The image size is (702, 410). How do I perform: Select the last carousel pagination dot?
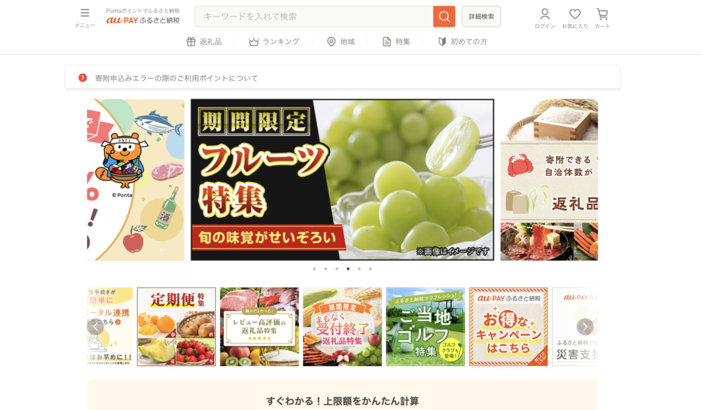tap(370, 269)
